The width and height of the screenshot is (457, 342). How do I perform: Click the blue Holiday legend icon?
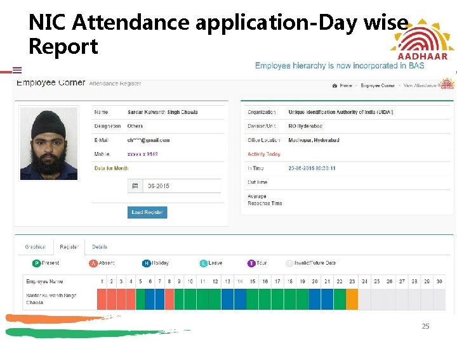pos(146,263)
